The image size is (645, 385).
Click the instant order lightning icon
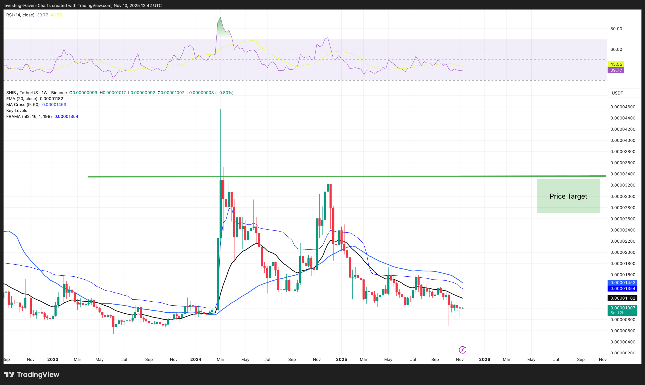coord(463,350)
